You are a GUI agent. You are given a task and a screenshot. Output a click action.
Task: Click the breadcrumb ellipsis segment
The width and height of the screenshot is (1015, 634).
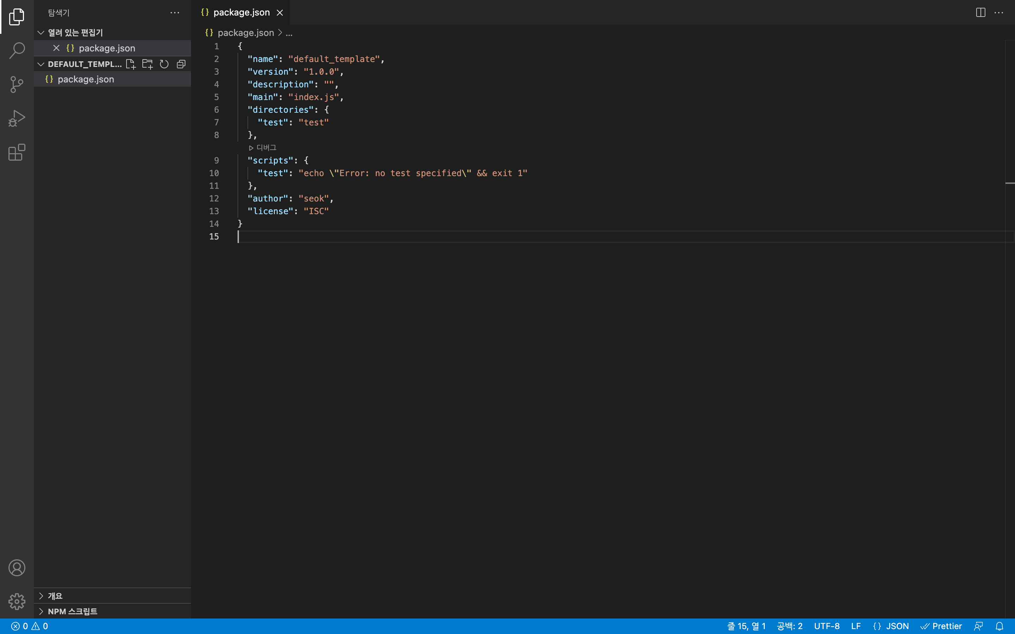[x=289, y=33]
